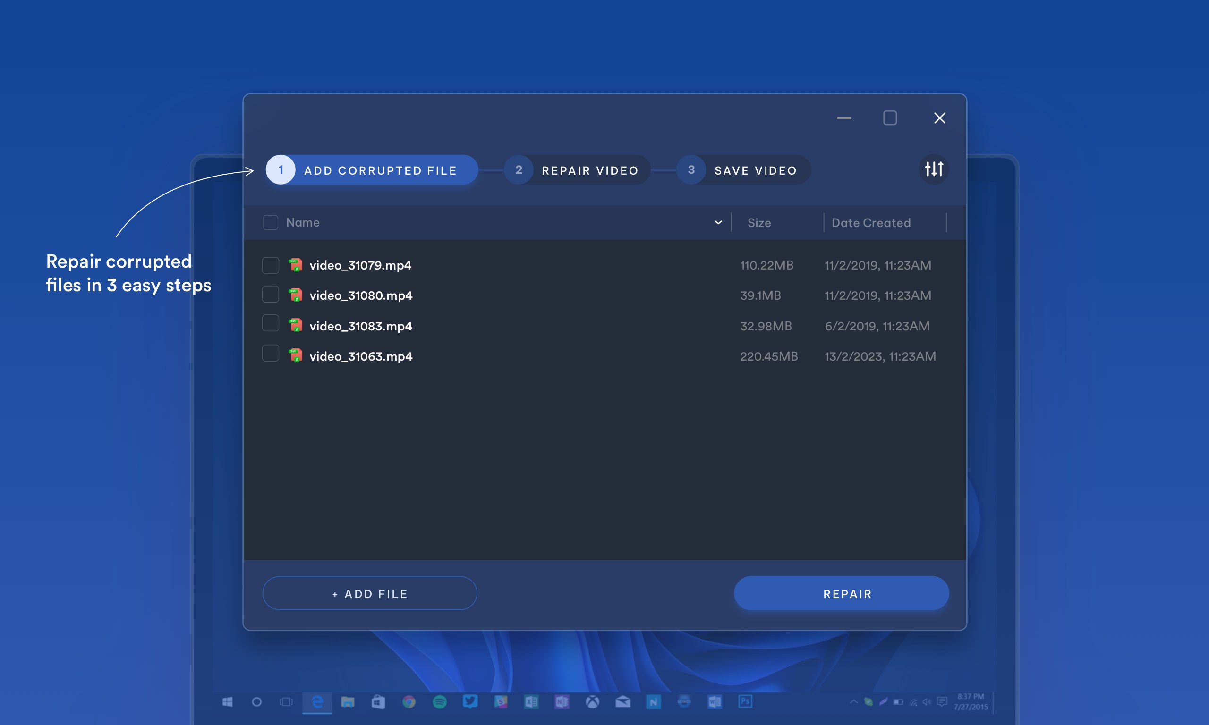1209x725 pixels.
Task: Select the video_31083.mp4 checkbox
Action: pyautogui.click(x=270, y=323)
